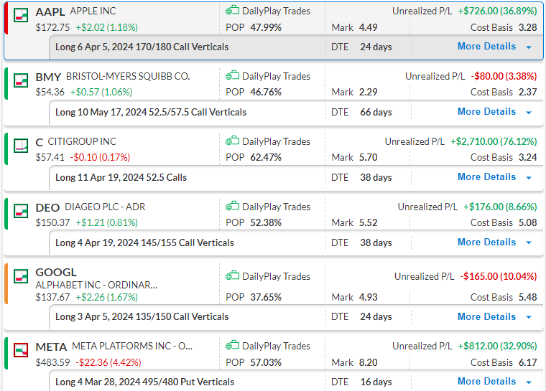This screenshot has width=546, height=391.
Task: Open the GOOGL chart icon
Action: 21,276
